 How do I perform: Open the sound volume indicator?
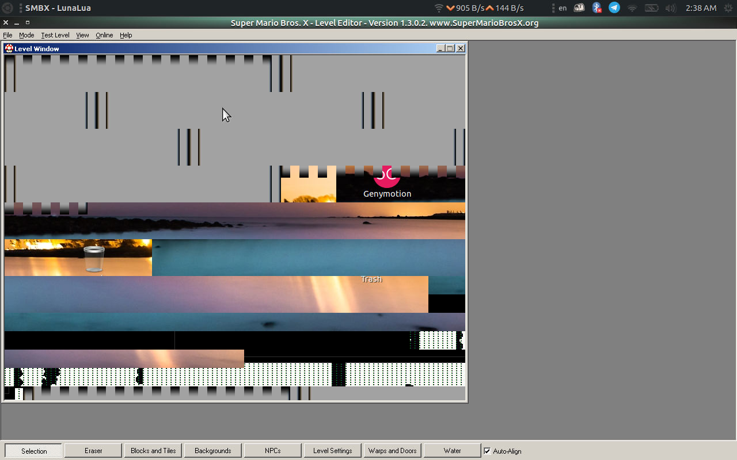tap(670, 8)
